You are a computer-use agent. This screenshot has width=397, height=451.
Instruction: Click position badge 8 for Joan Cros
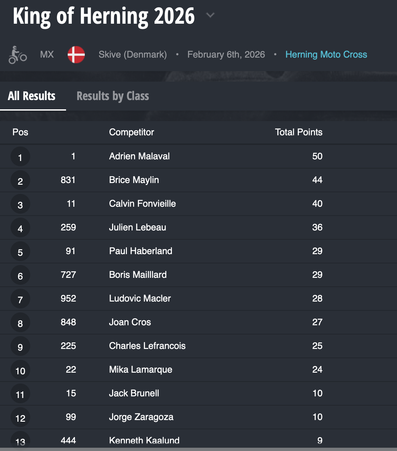pos(20,323)
